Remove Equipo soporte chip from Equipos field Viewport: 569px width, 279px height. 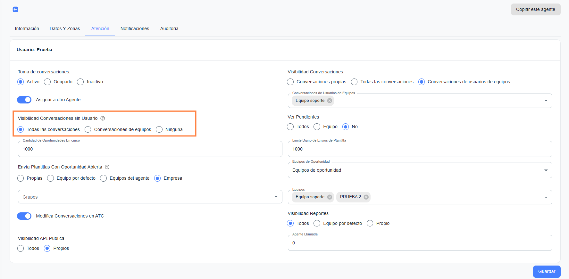[x=330, y=197]
